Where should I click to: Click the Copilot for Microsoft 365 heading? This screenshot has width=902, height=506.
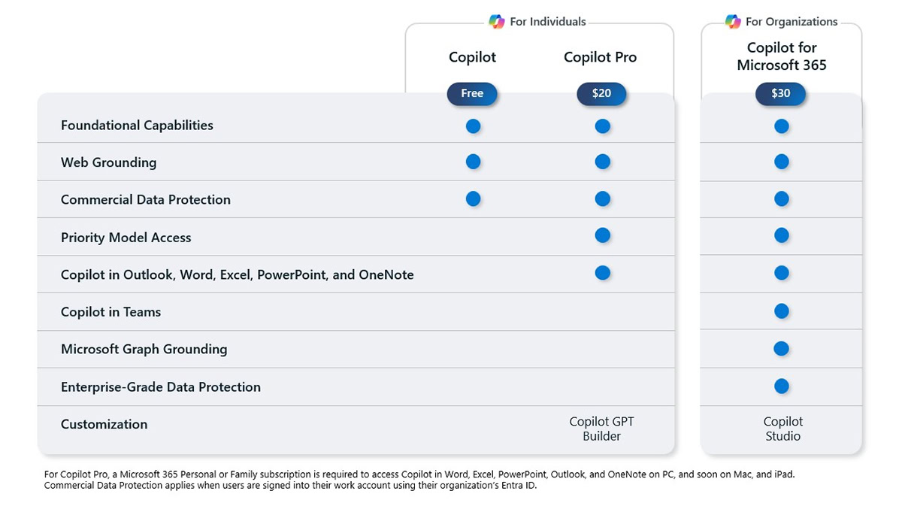click(x=782, y=56)
